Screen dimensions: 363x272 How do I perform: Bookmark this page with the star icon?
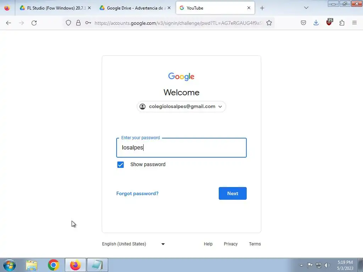click(x=269, y=23)
